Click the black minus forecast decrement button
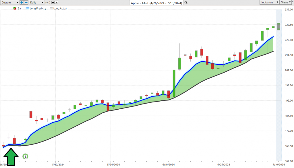The width and height of the screenshot is (294, 168). [x=57, y=2]
